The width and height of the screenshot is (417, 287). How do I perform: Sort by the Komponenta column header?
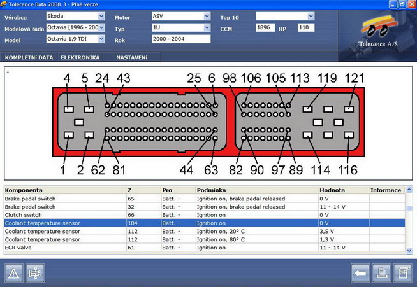65,190
